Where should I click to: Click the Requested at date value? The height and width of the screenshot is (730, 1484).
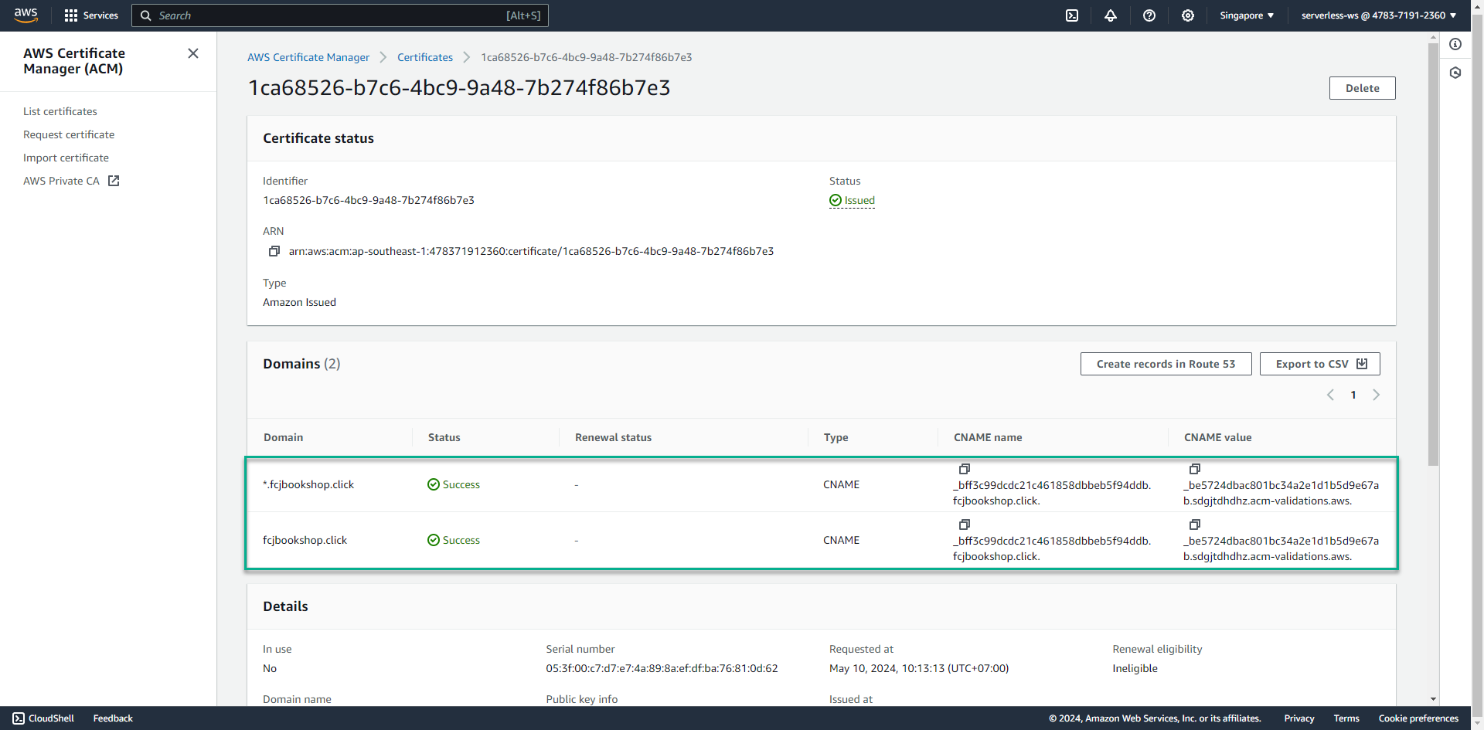(x=919, y=668)
